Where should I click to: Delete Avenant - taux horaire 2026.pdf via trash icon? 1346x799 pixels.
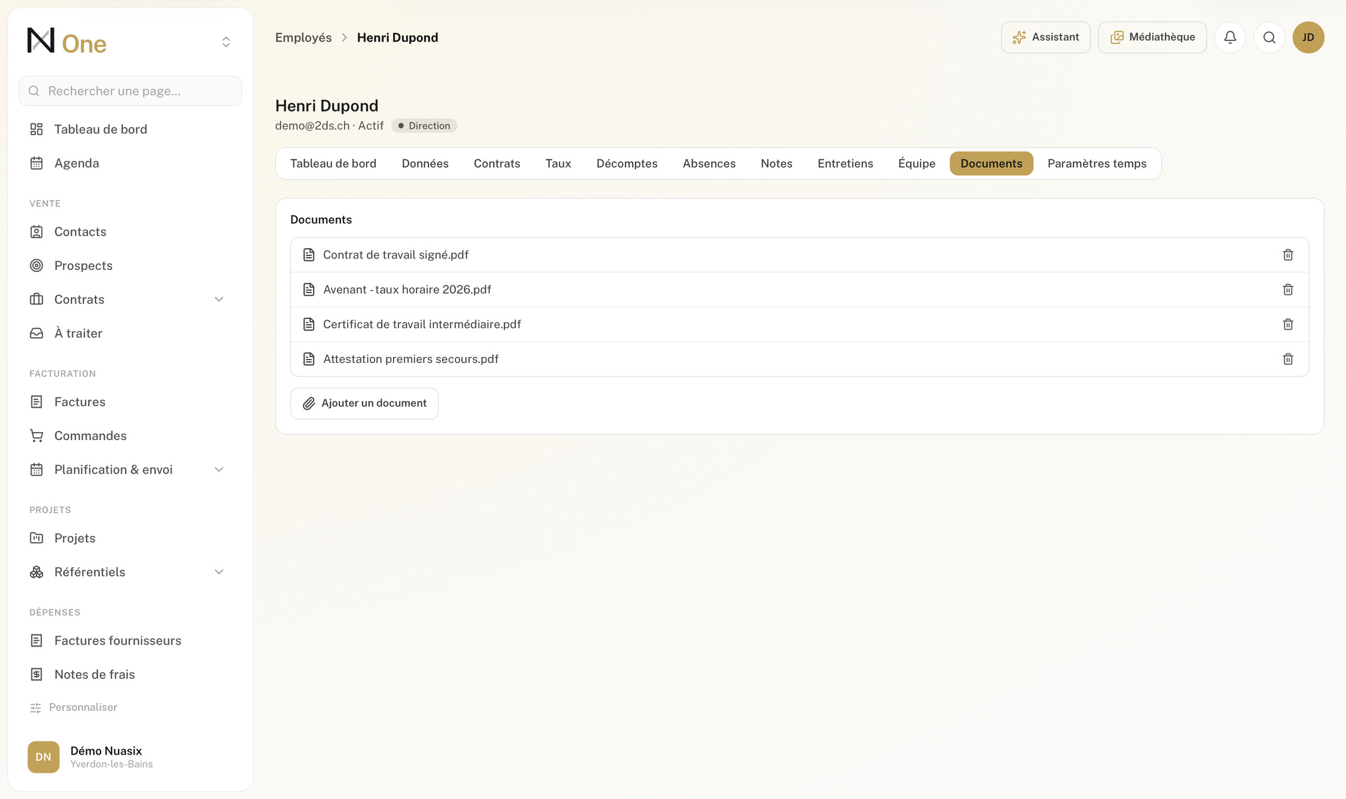pos(1288,290)
